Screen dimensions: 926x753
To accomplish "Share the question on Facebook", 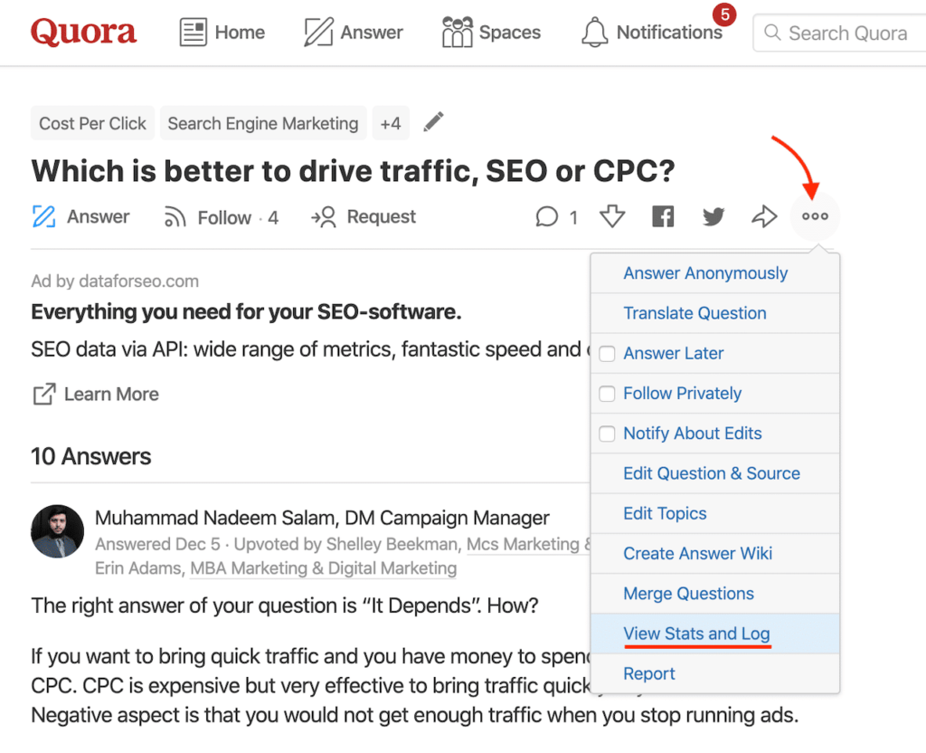I will pyautogui.click(x=663, y=216).
